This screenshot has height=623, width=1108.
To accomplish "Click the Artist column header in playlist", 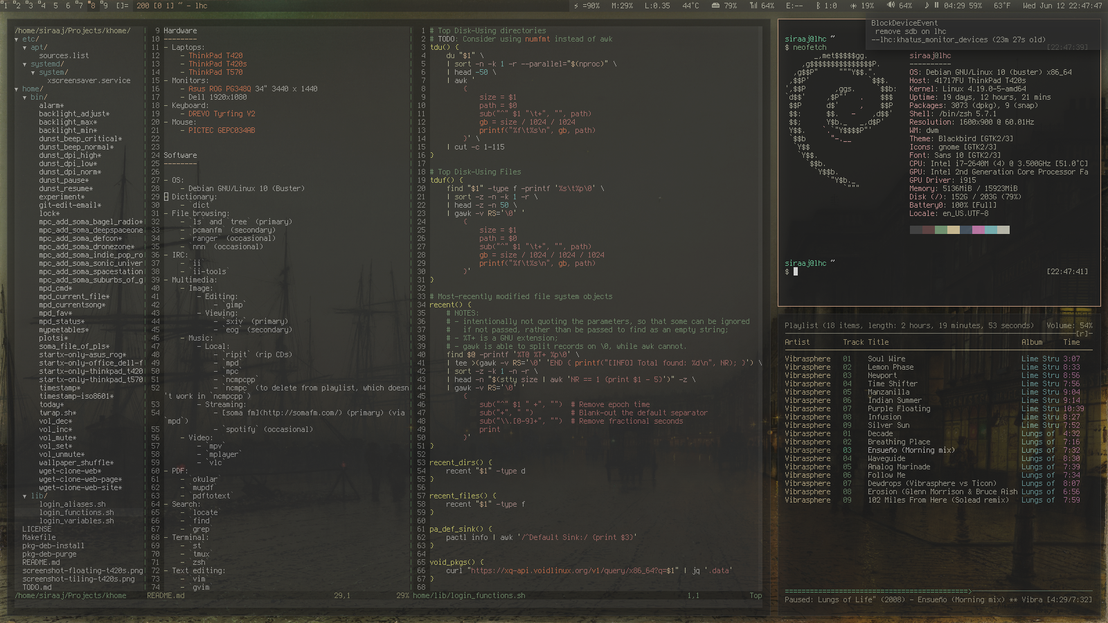I will (x=797, y=343).
